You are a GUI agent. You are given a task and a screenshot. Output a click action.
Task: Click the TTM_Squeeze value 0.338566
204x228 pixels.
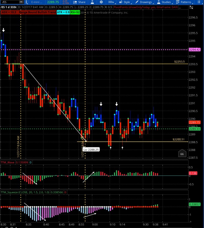pyautogui.click(x=57, y=192)
